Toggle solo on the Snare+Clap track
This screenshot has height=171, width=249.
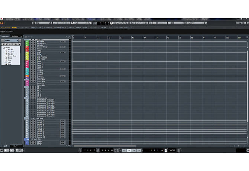pos(34,47)
